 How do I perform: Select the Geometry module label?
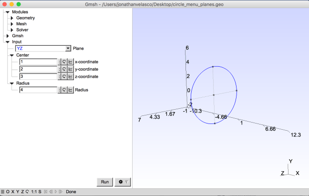(x=25, y=18)
